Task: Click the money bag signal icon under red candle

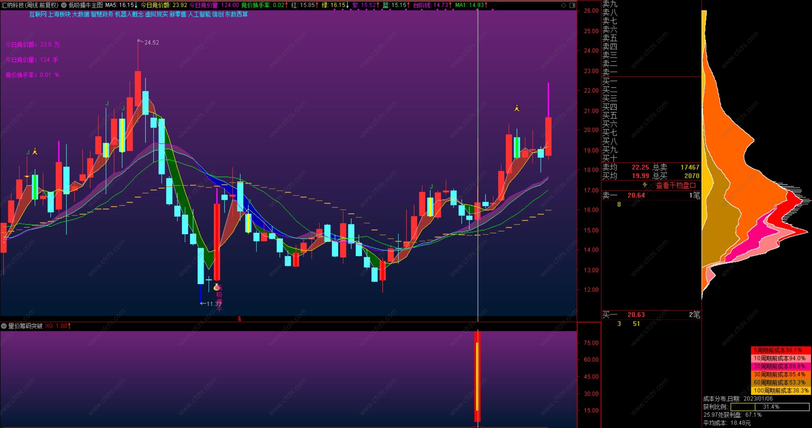Action: pyautogui.click(x=216, y=287)
